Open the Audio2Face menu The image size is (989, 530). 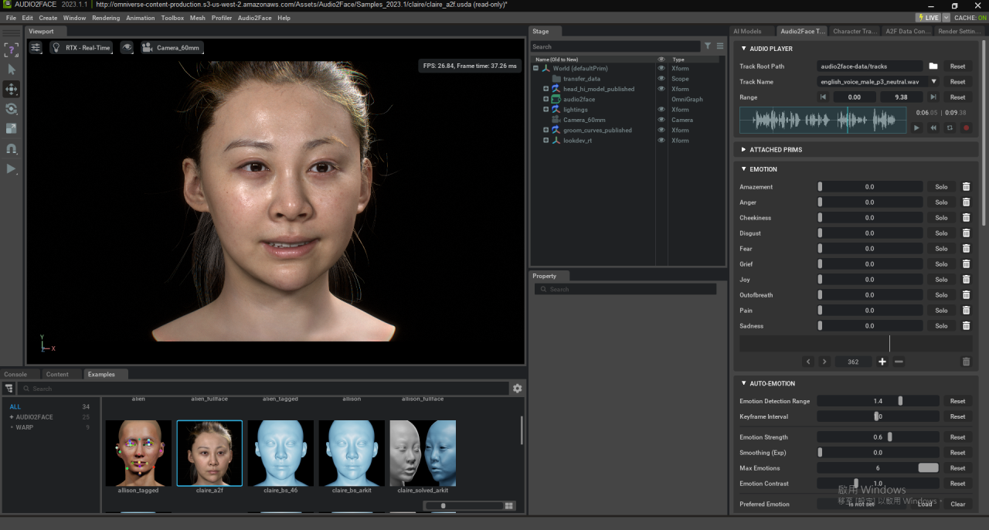[x=254, y=18]
